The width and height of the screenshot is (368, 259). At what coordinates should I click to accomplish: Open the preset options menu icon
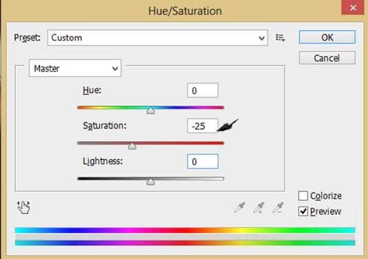[280, 37]
